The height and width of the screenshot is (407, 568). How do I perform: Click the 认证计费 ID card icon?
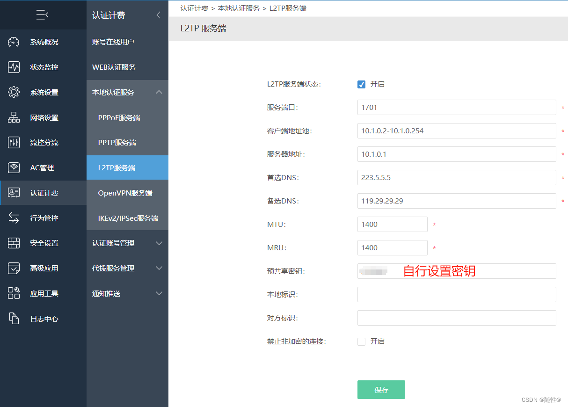(x=14, y=193)
